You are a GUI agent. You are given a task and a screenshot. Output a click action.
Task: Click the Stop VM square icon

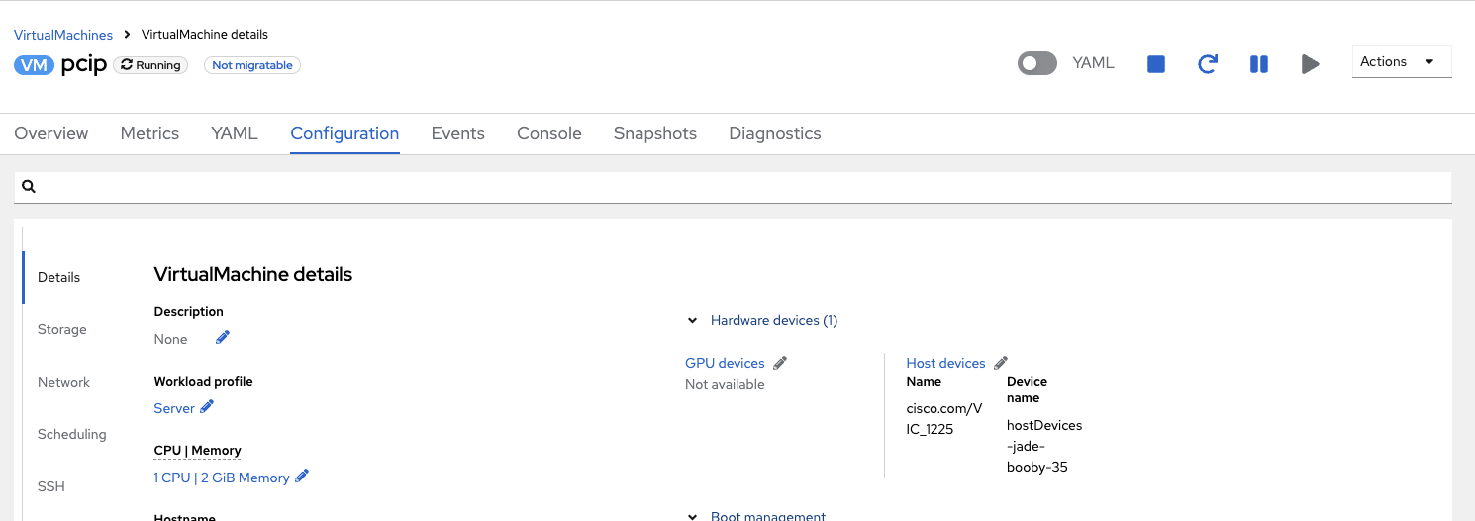1155,64
